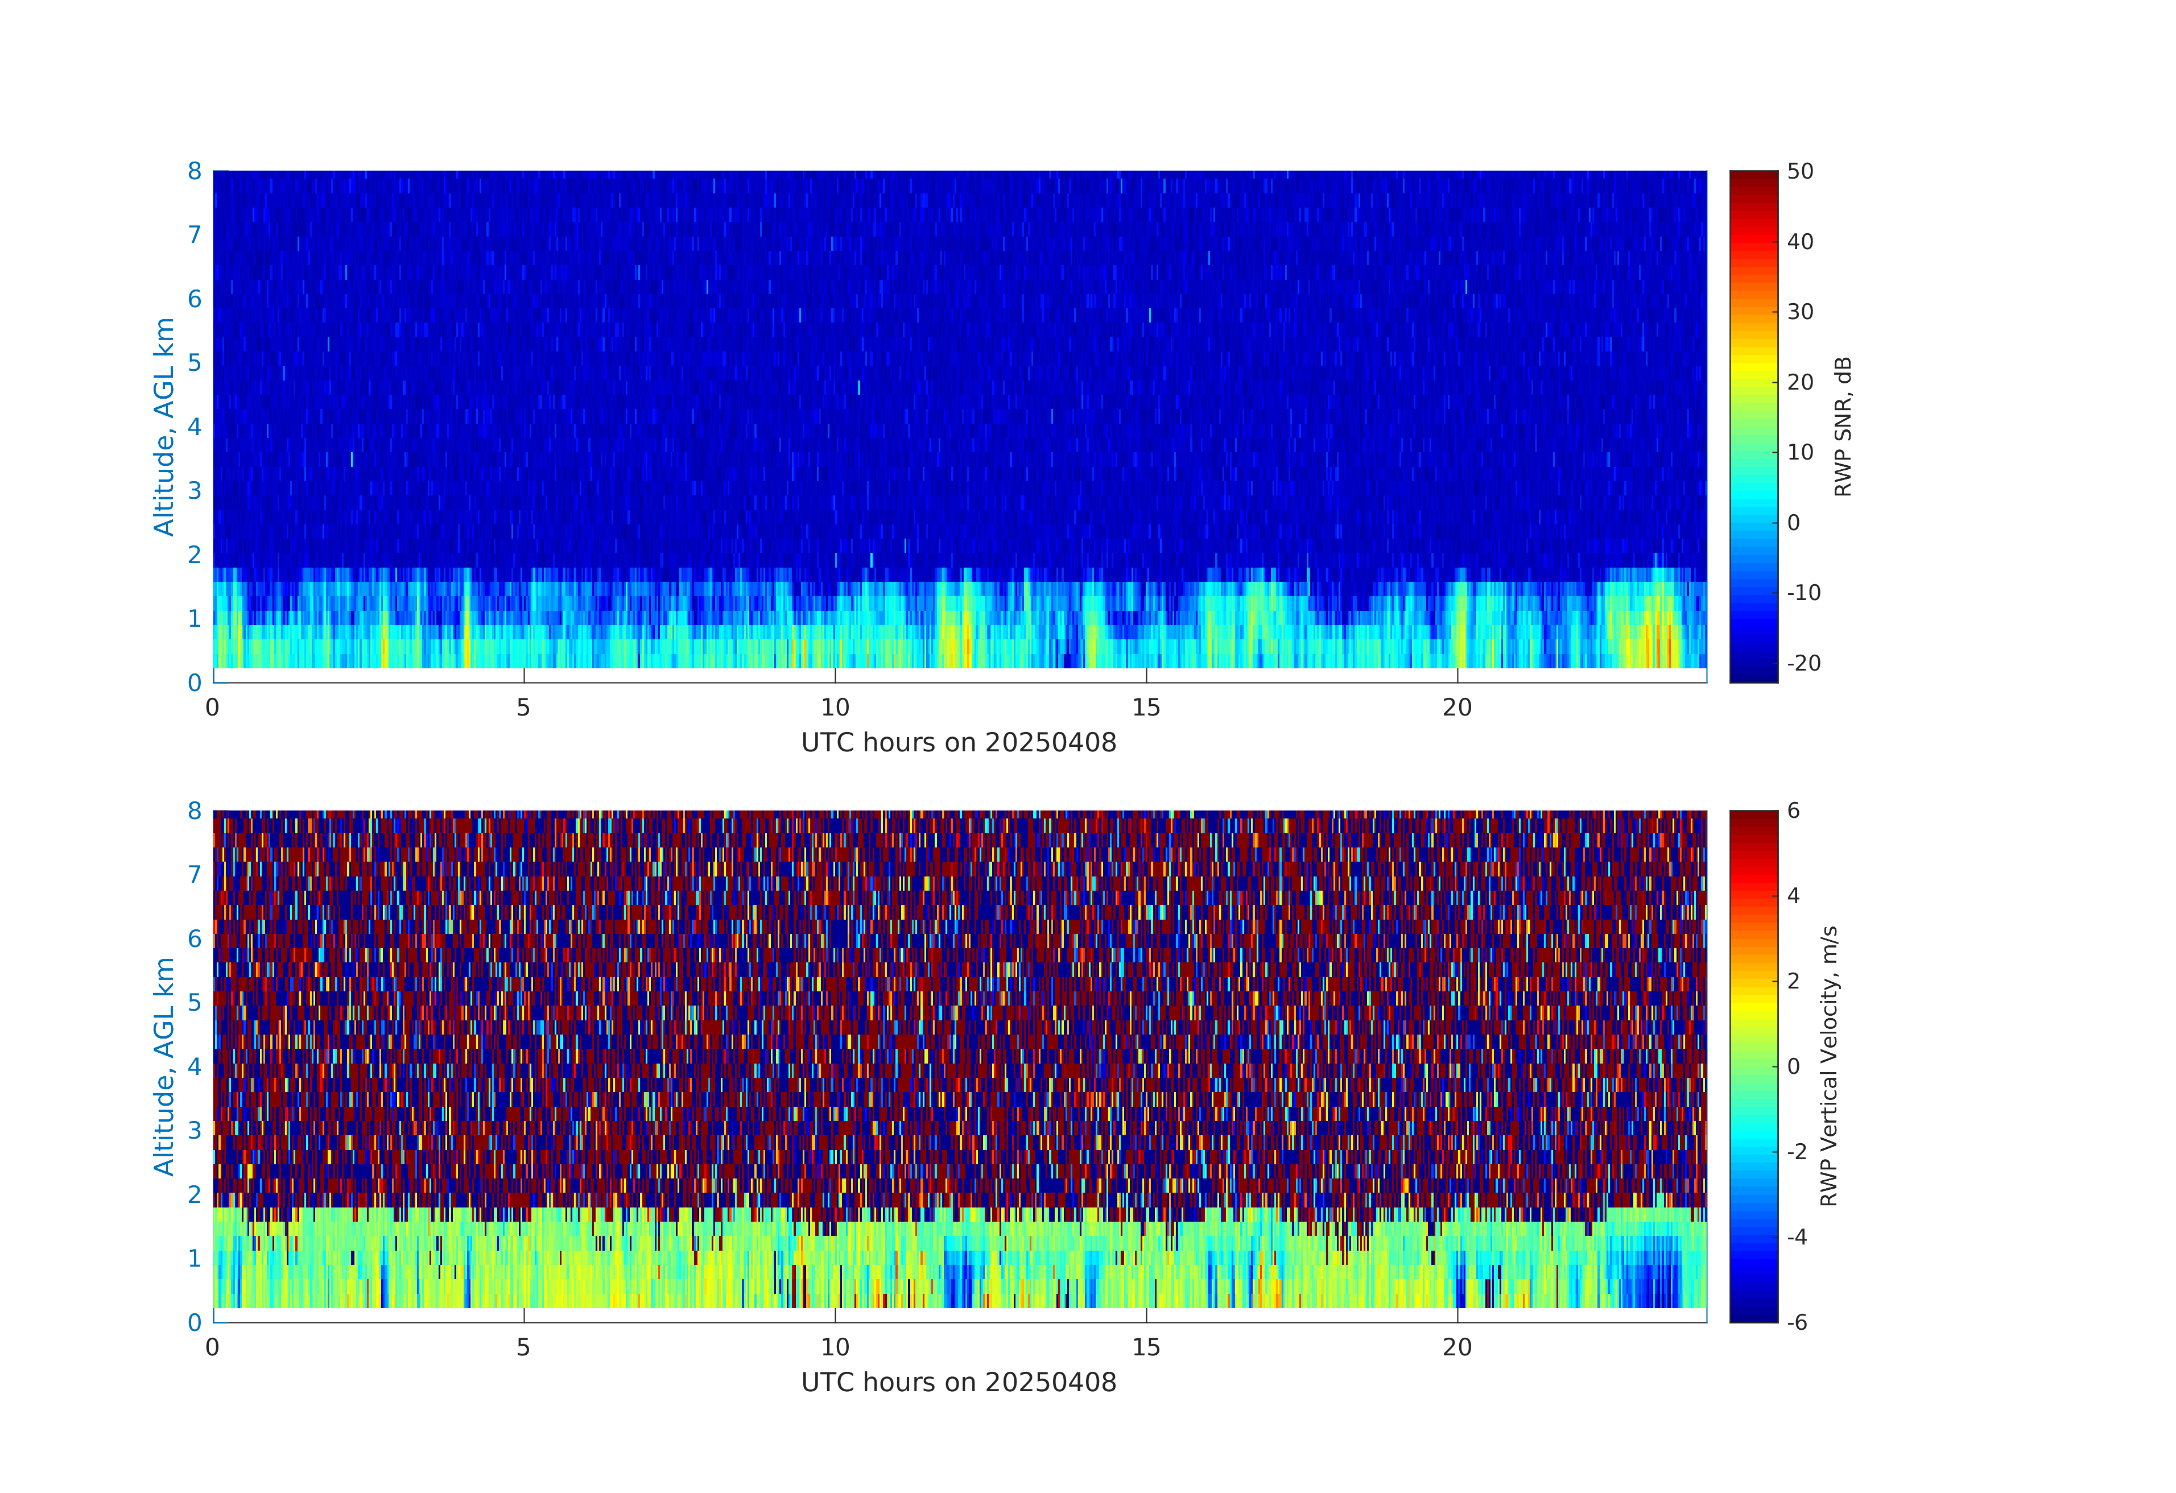Click altitude tick 8 on top plot

[x=195, y=171]
